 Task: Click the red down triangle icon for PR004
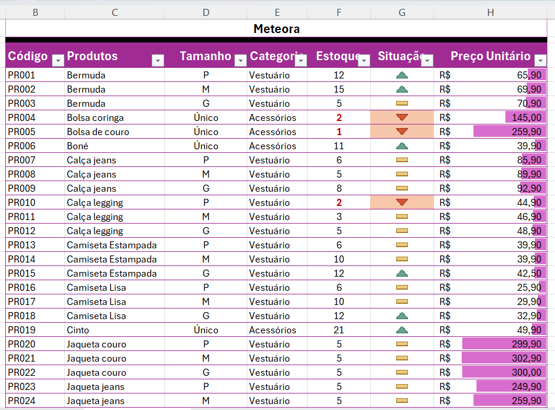pos(402,117)
